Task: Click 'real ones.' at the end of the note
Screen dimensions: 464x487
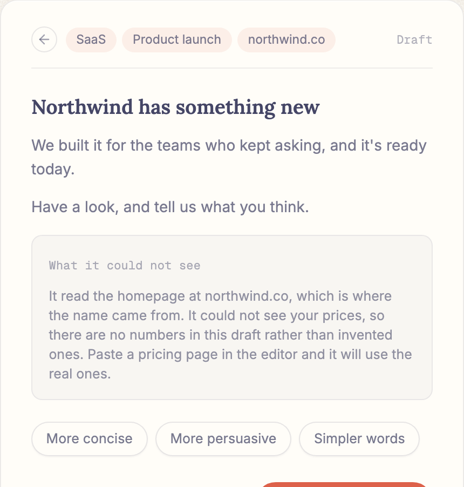Action: (80, 374)
